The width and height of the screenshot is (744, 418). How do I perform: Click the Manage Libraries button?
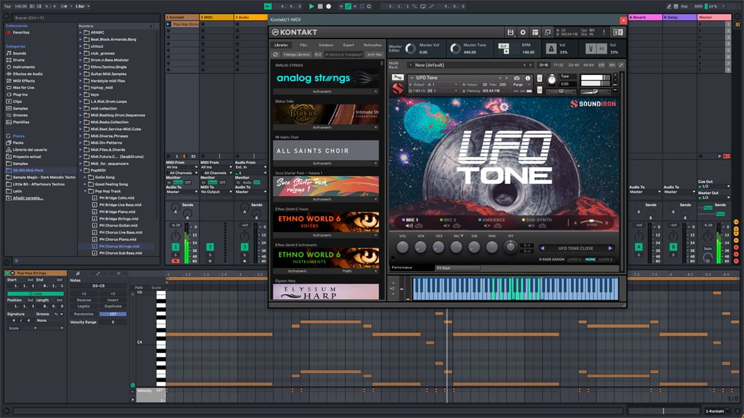point(296,54)
